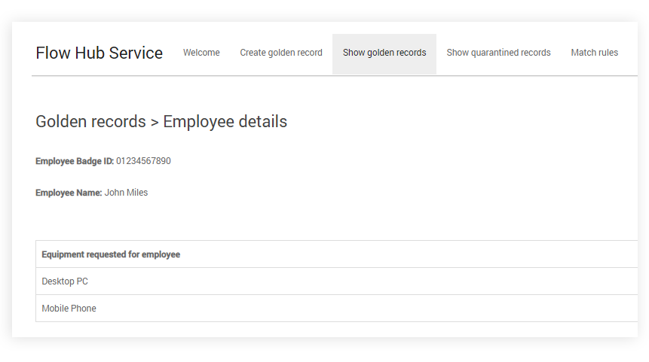Go to Create golden record tab
The width and height of the screenshot is (649, 362).
pos(281,53)
